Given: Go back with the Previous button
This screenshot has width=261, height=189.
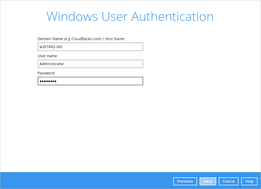Looking at the screenshot, I should pyautogui.click(x=185, y=181).
